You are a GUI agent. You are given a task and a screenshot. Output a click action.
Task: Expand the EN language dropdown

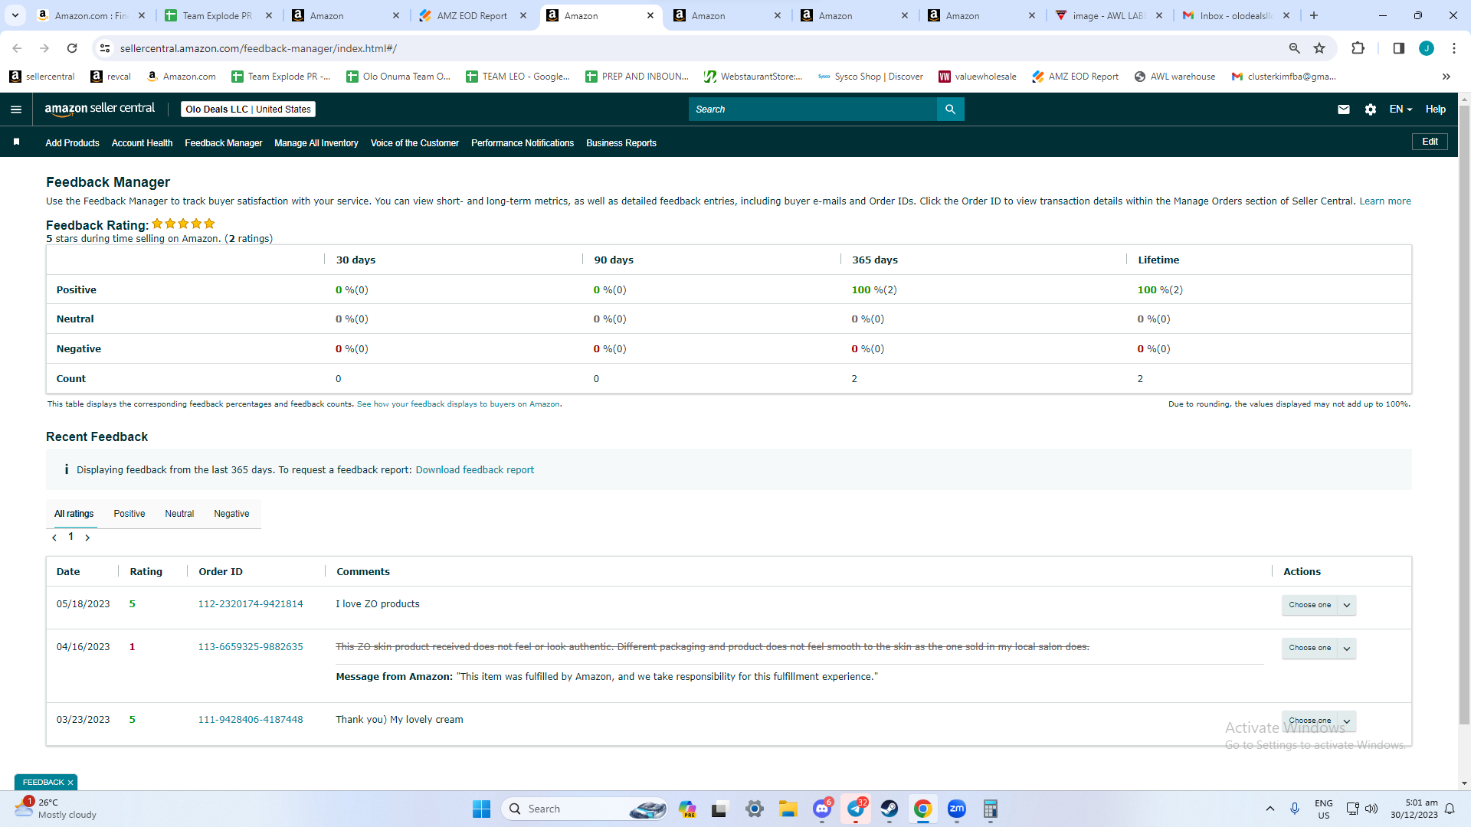(x=1401, y=110)
